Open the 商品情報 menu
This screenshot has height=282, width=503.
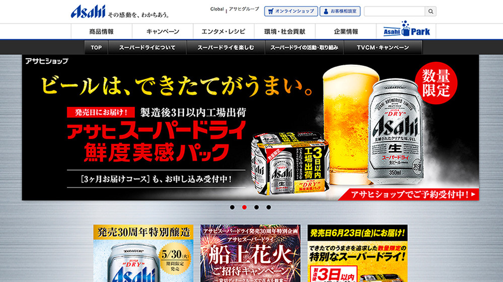coord(101,31)
